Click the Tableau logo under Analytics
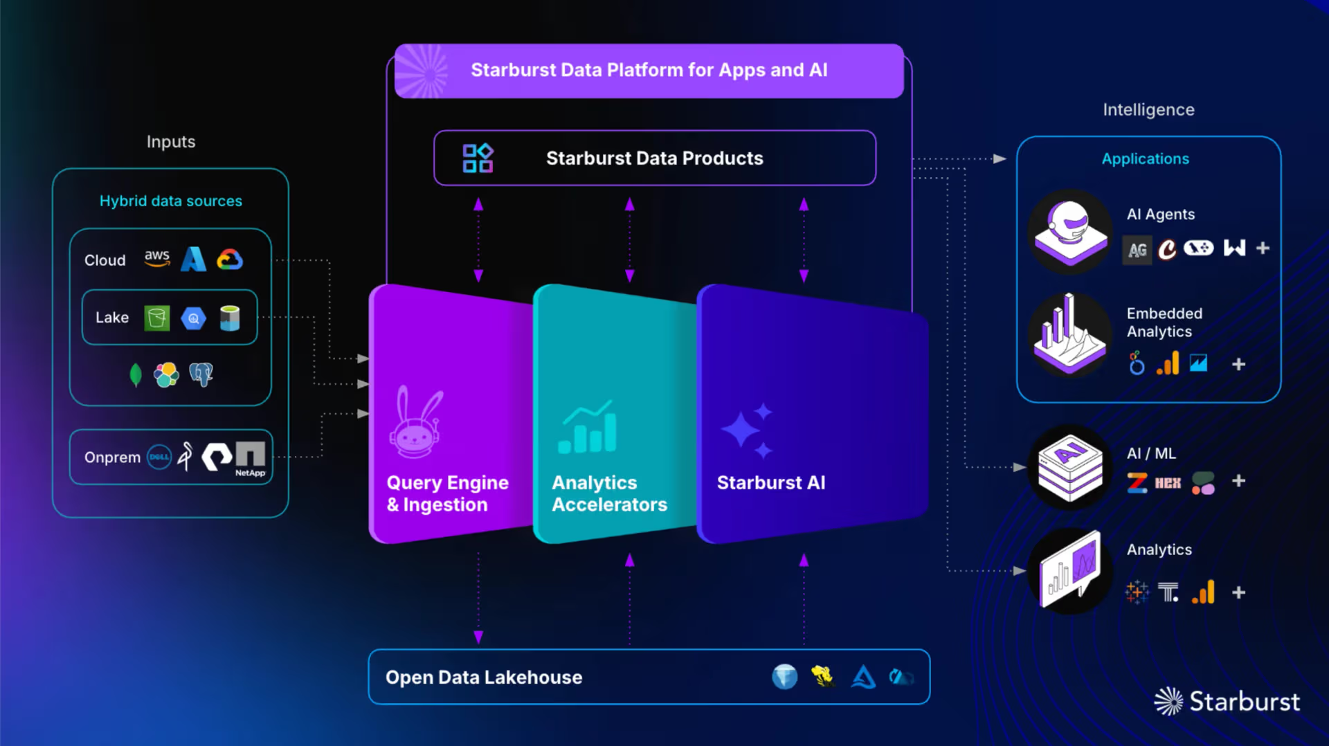 [x=1137, y=592]
